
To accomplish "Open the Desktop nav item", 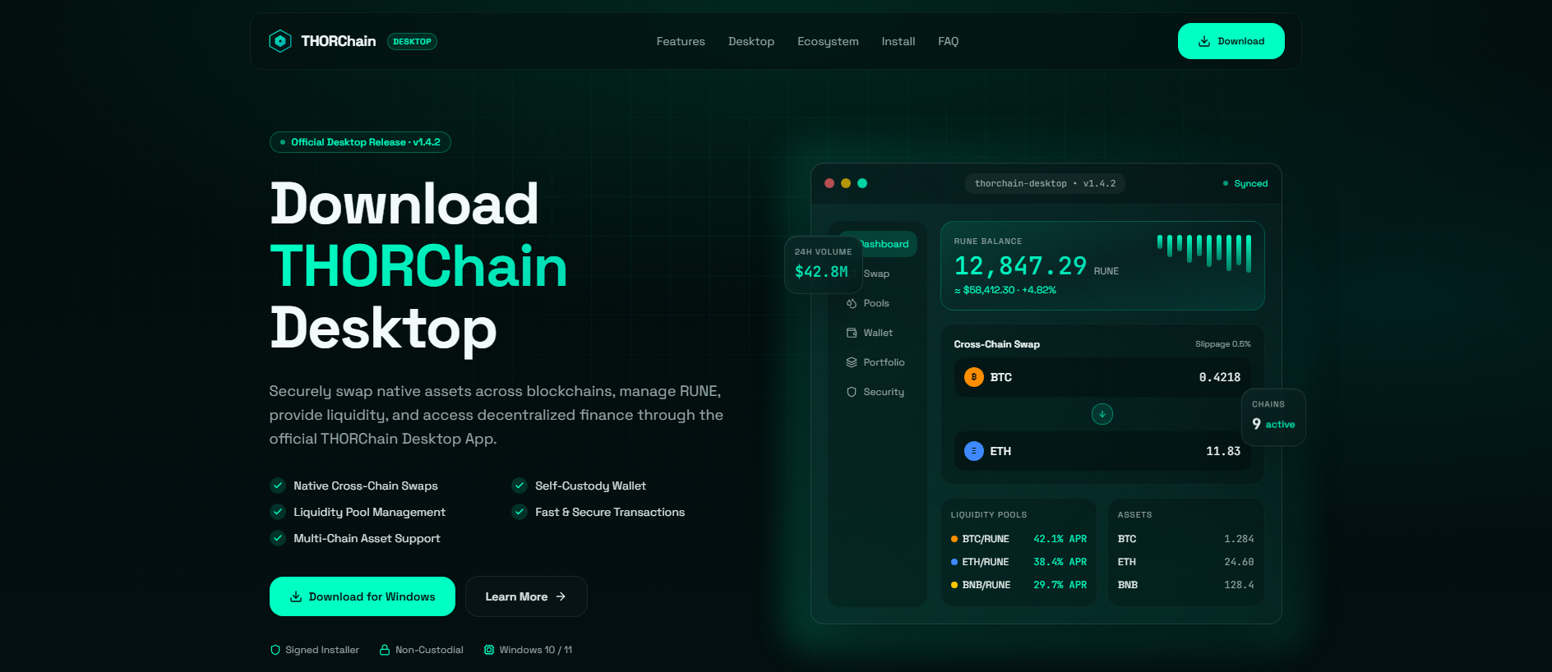I will [x=751, y=41].
